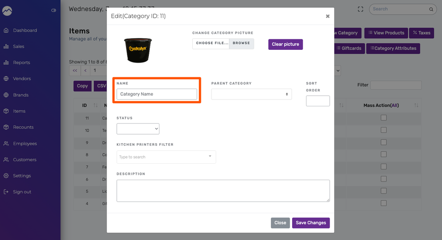Expand the Status dropdown
This screenshot has width=442, height=240.
click(138, 129)
